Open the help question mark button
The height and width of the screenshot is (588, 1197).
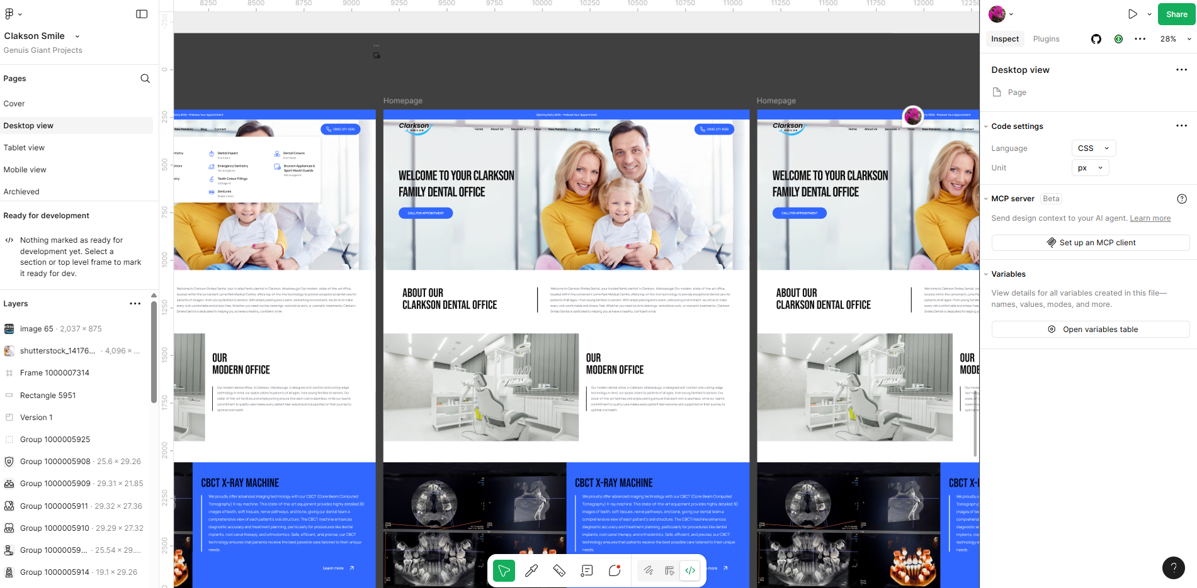tap(1173, 568)
